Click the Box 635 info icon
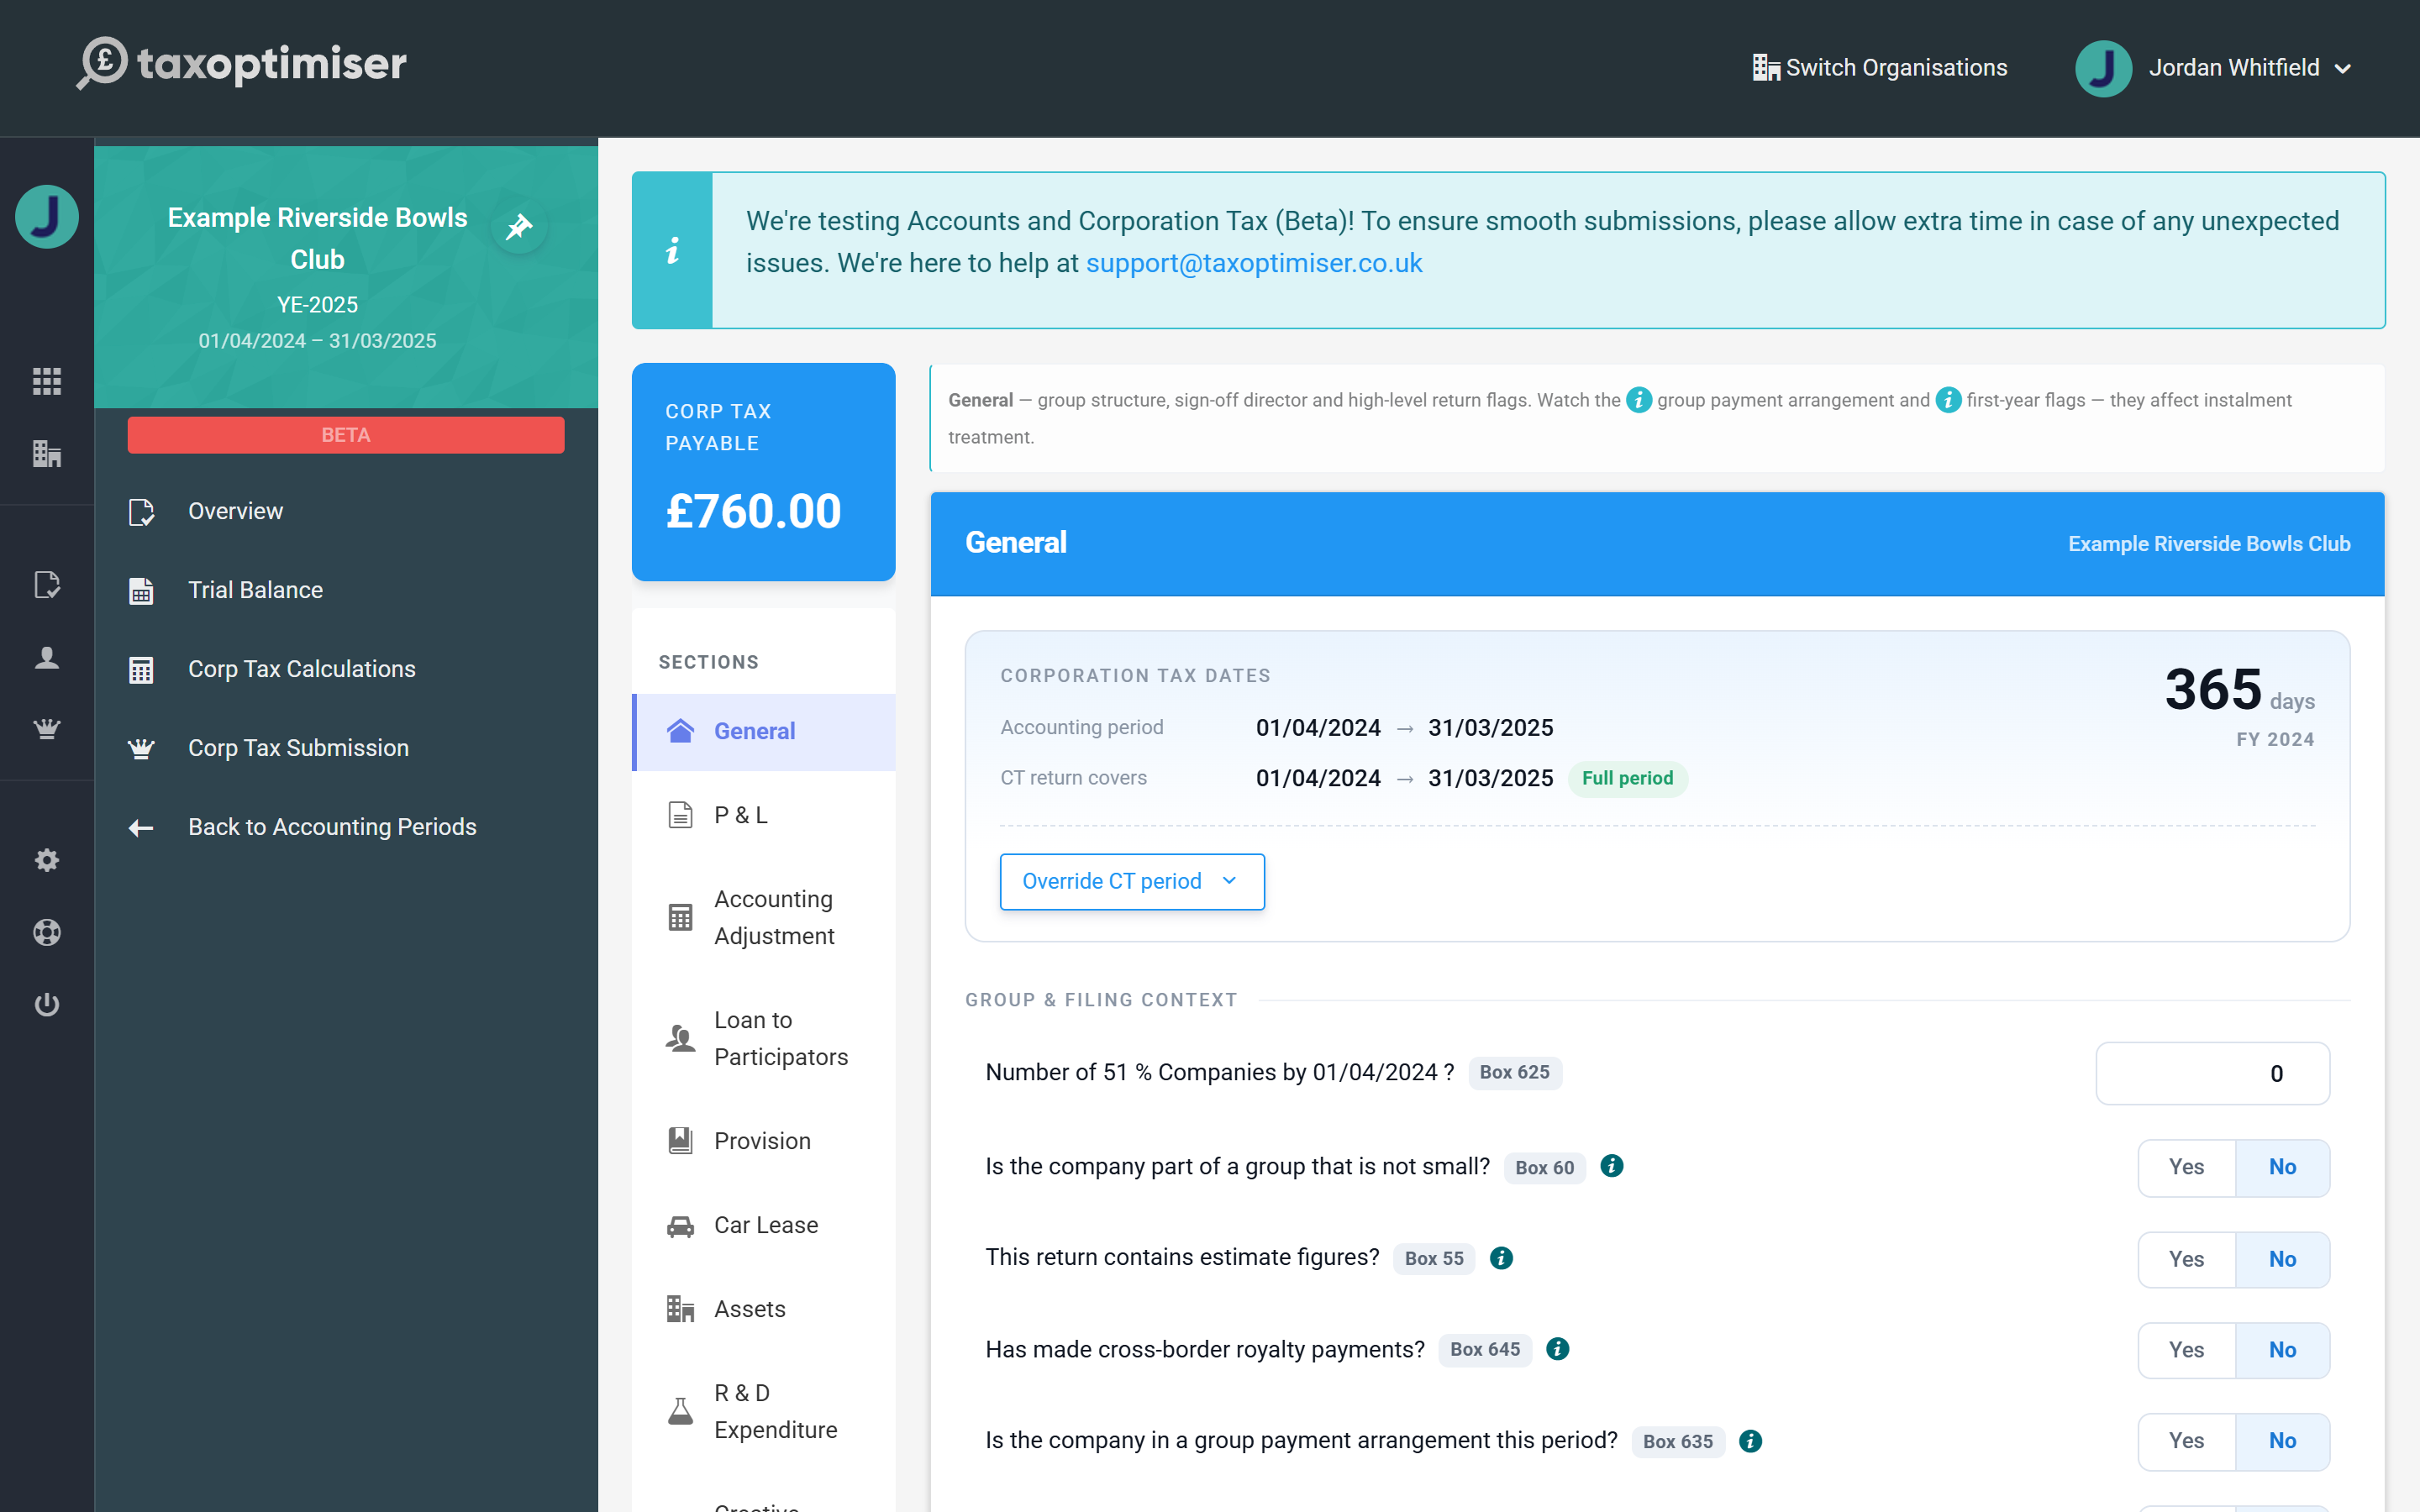 (x=1750, y=1441)
